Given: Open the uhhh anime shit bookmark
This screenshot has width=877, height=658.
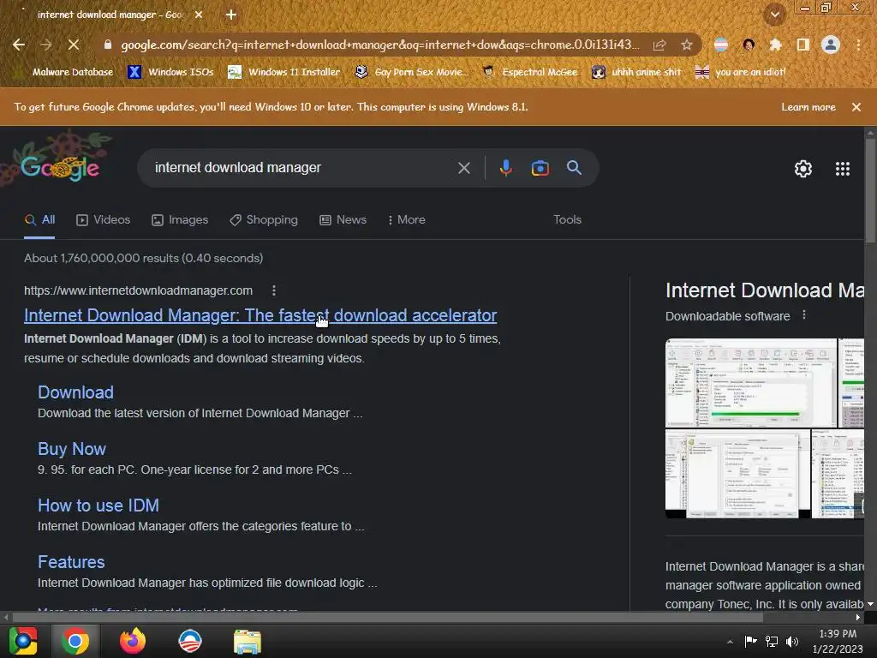Looking at the screenshot, I should pyautogui.click(x=637, y=72).
